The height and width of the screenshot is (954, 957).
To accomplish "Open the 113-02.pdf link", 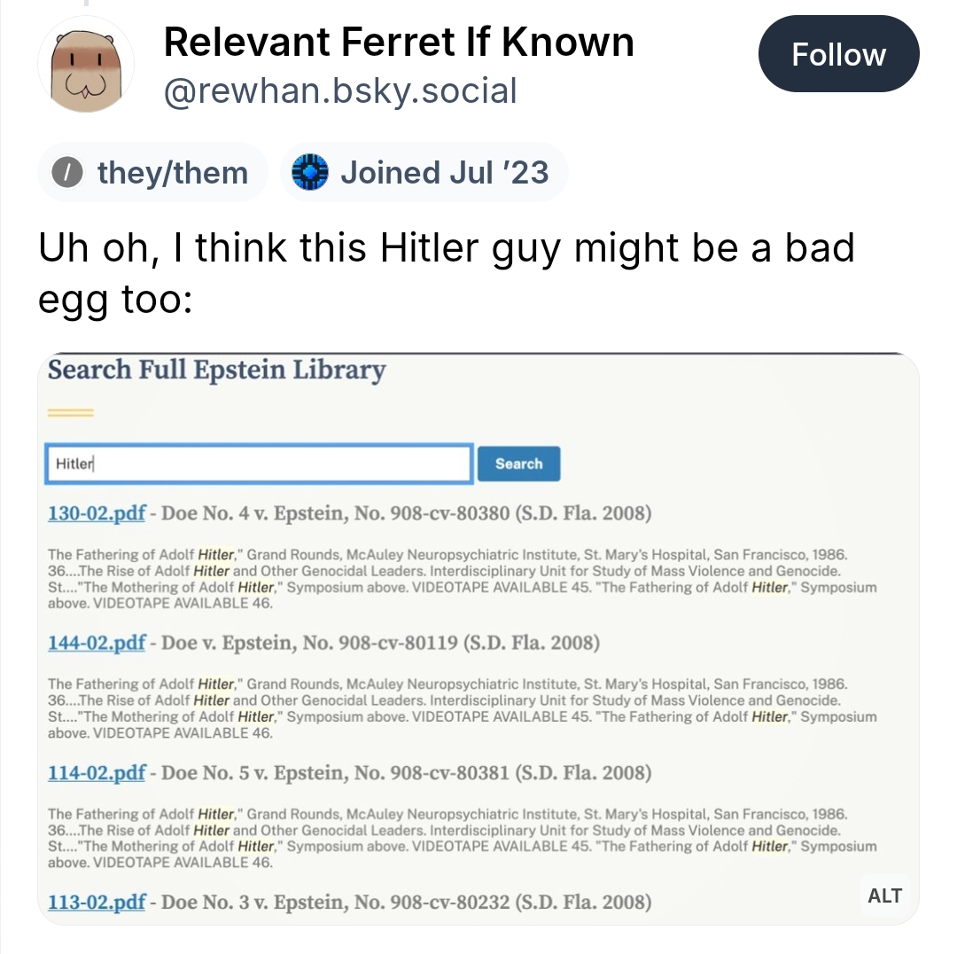I will 97,903.
